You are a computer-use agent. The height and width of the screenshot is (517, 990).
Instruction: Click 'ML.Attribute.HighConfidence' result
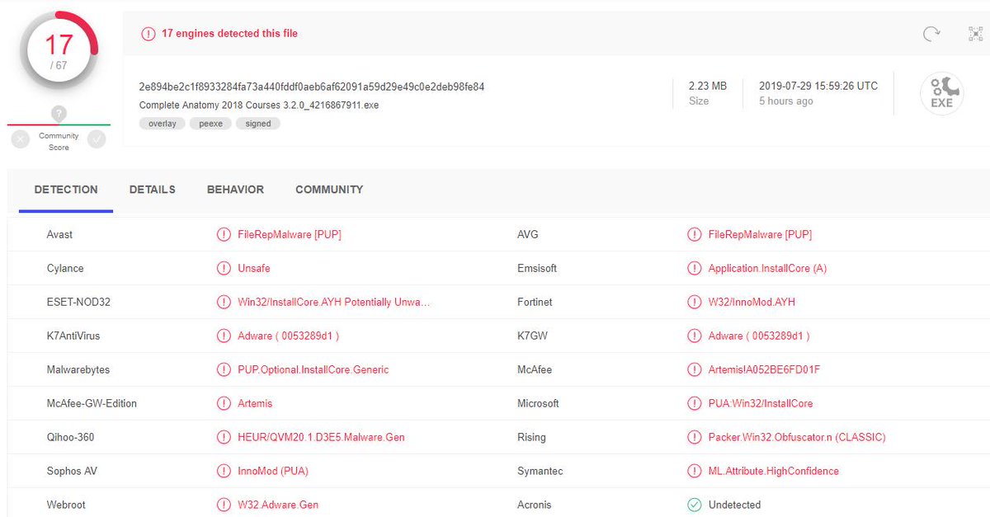pyautogui.click(x=774, y=472)
